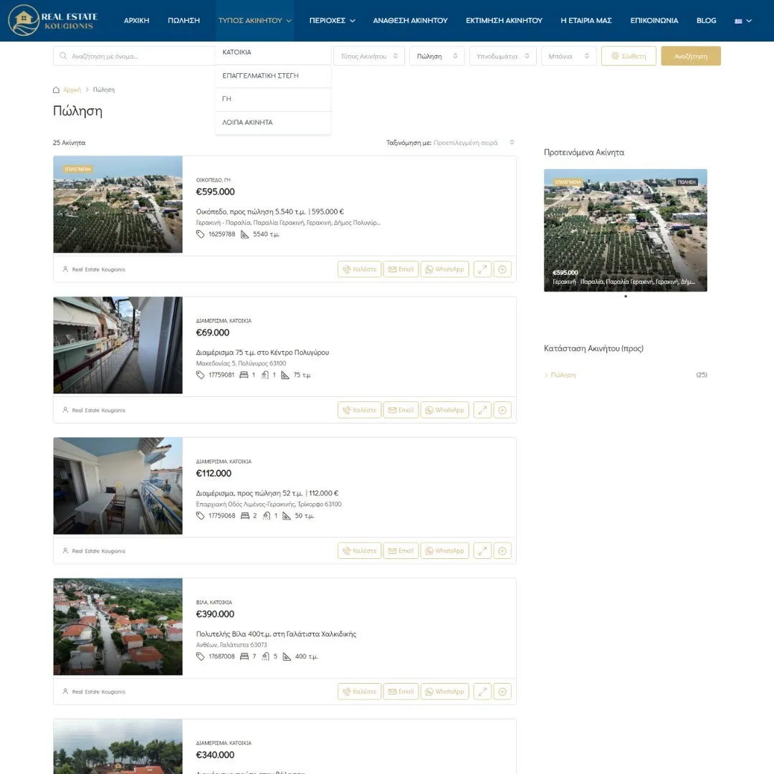
Task: Click plus compare icon for €69.000 listing
Action: [502, 410]
